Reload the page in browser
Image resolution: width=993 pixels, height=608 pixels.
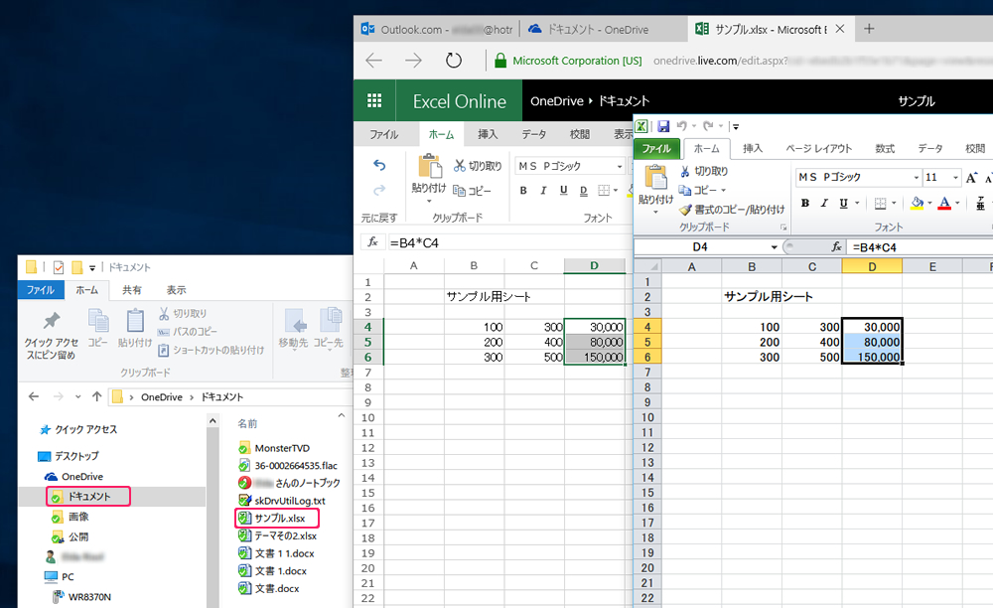coord(454,61)
